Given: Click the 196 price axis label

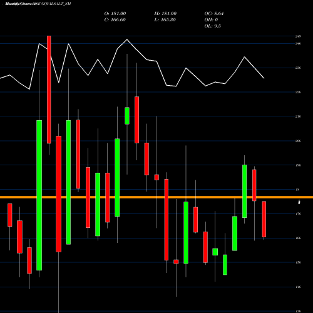Looking at the screenshot, I should tap(298, 165).
